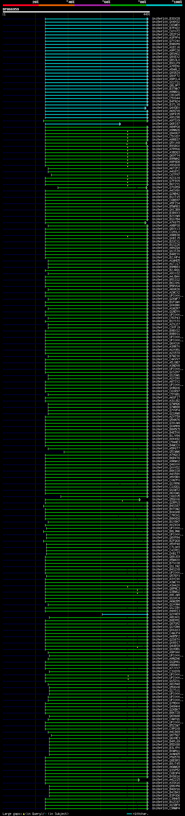185x816 pixels.
Task: Choose hit UniRef100_B4SS87
Action: pyautogui.click(x=166, y=506)
